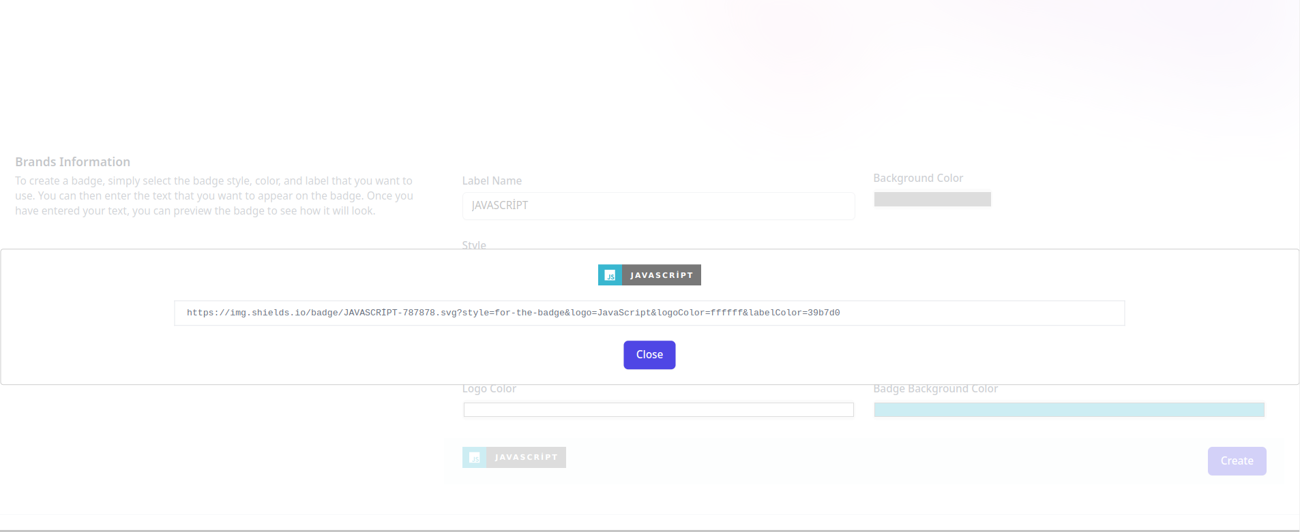The width and height of the screenshot is (1300, 532).
Task: Click the Background Color label
Action: 918,178
